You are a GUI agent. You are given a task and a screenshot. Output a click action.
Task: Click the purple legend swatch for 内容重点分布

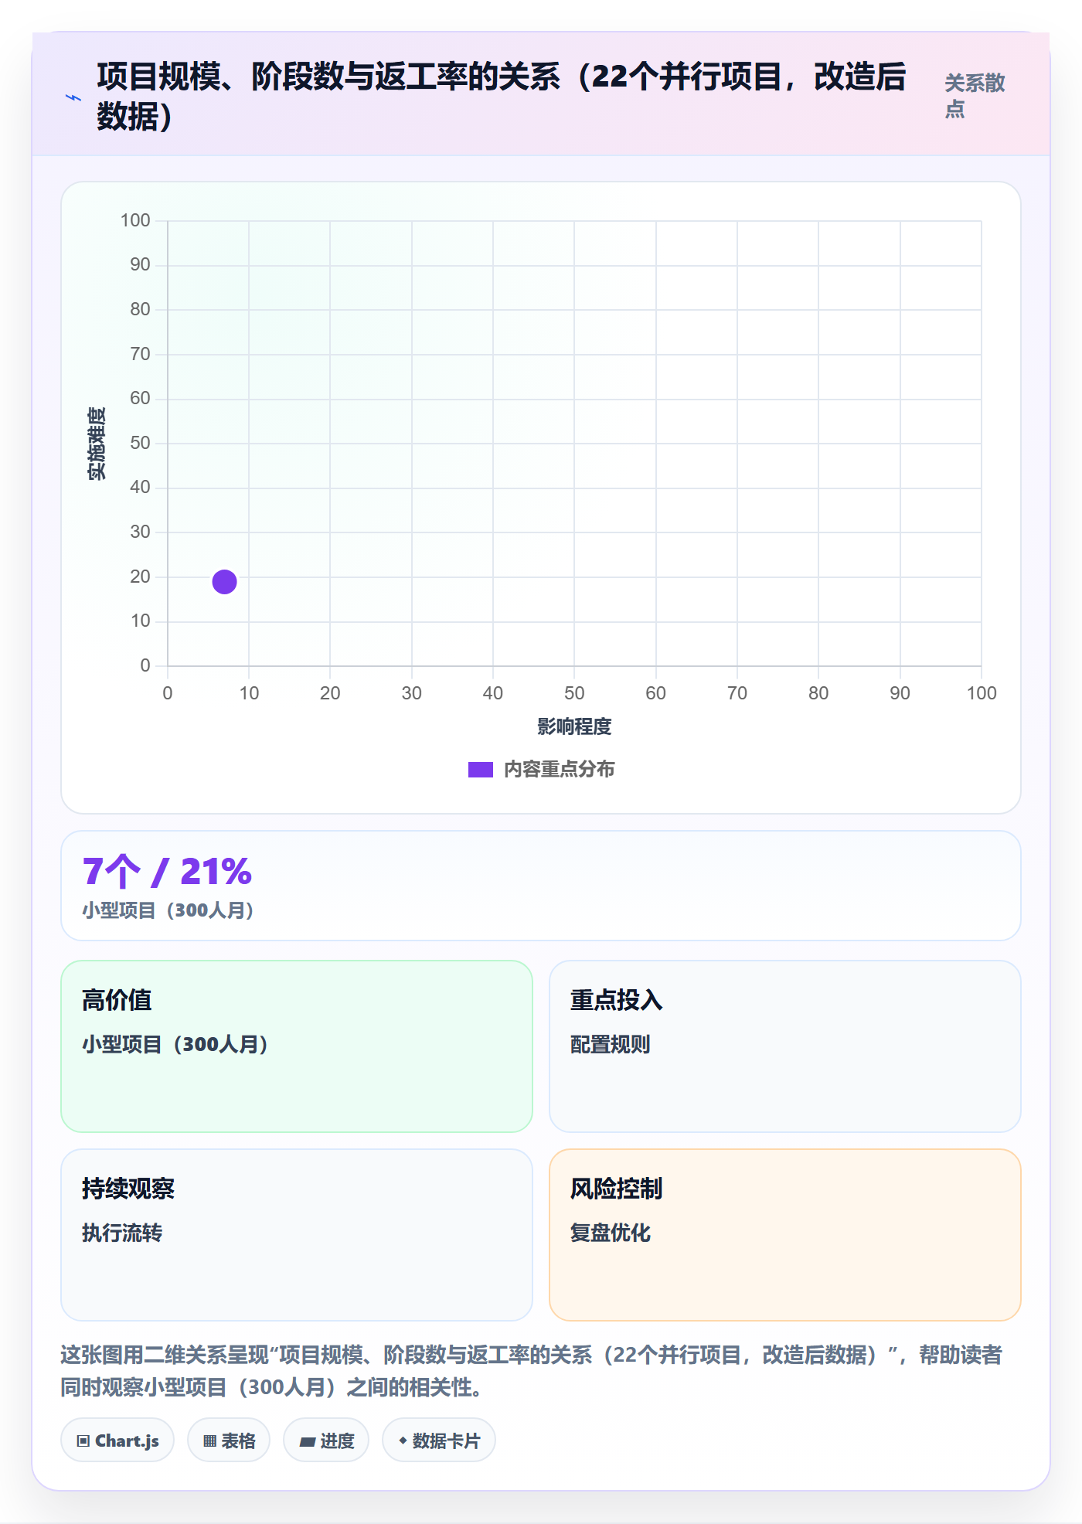[x=481, y=770]
